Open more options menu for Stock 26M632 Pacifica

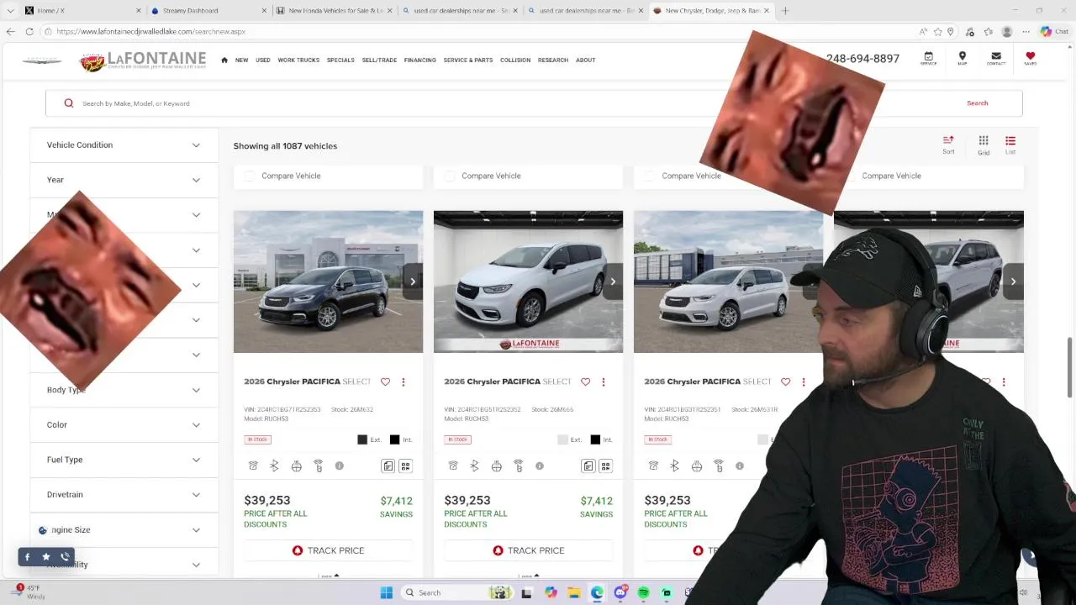(403, 381)
